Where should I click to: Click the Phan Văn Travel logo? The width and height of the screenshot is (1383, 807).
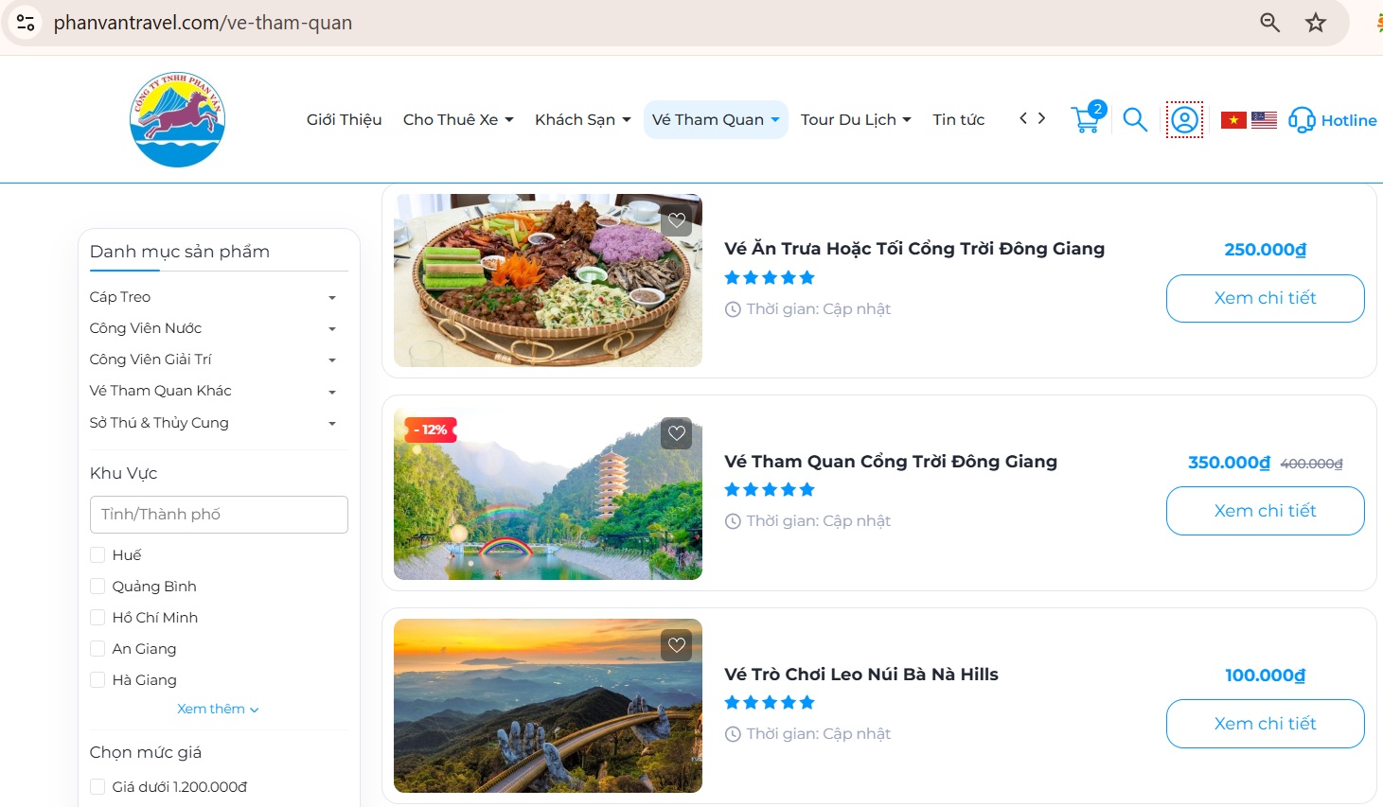point(177,118)
